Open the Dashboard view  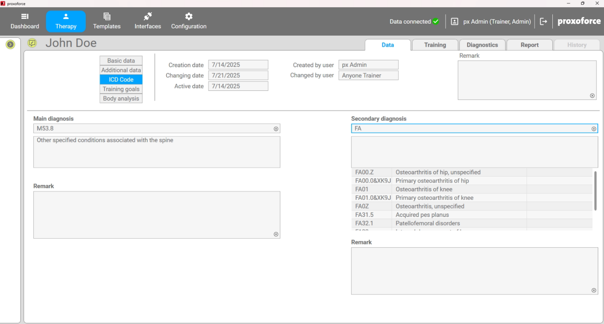point(25,21)
